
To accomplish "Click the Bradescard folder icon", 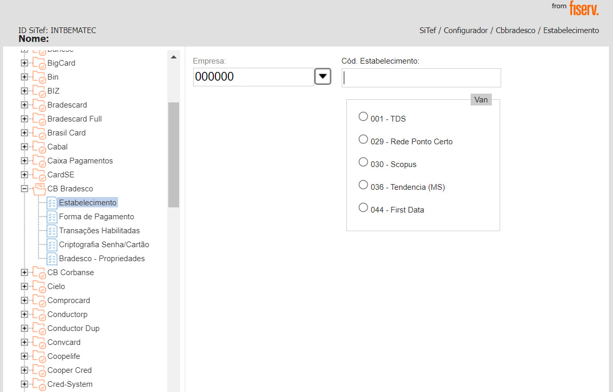I will pyautogui.click(x=39, y=105).
